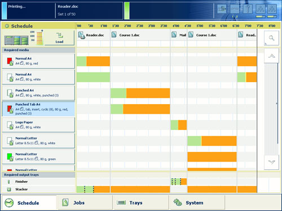Image resolution: width=282 pixels, height=211 pixels.
Task: Click the scroll down arrow button
Action: click(x=271, y=162)
